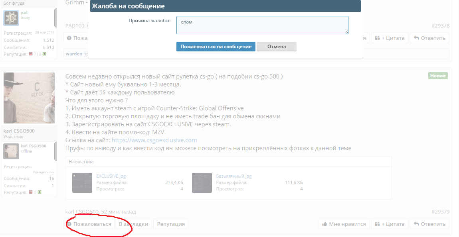Image resolution: width=459 pixels, height=237 pixels.
Task: Click the reason text field in complaint dialog
Action: 262,25
